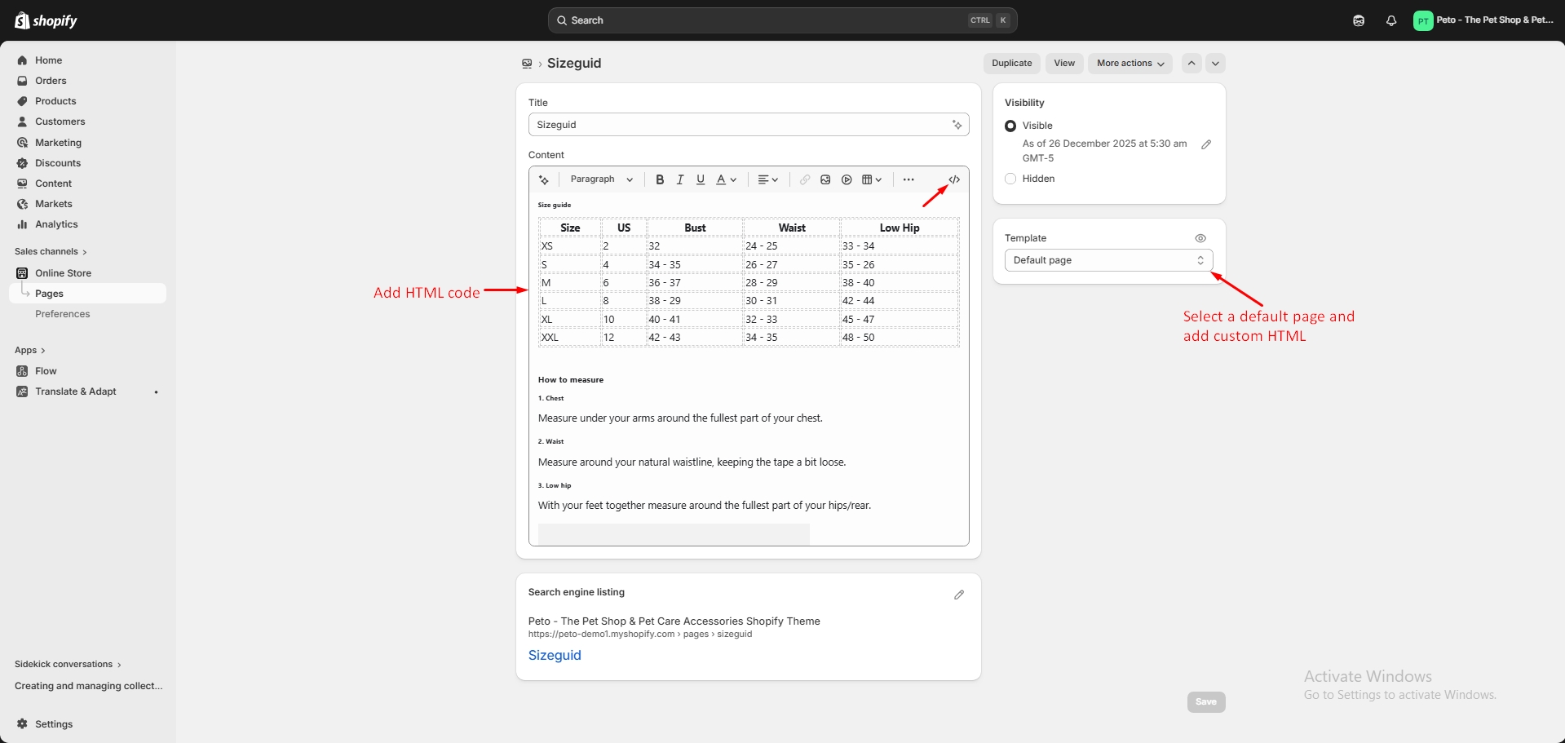Open the More actions dropdown
Viewport: 1565px width, 743px height.
point(1130,63)
